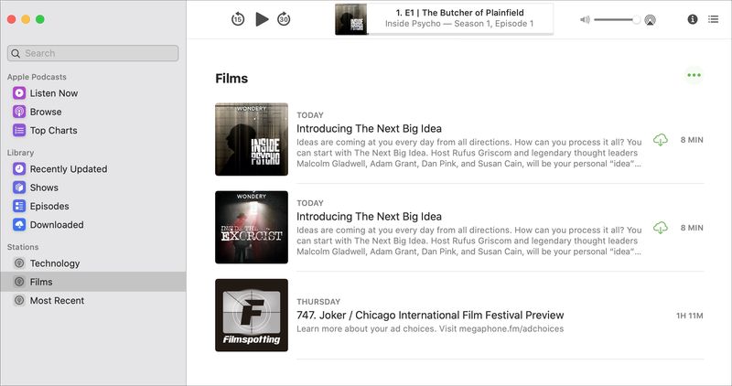Click the TODAY label above Exorcist episode

click(x=310, y=203)
